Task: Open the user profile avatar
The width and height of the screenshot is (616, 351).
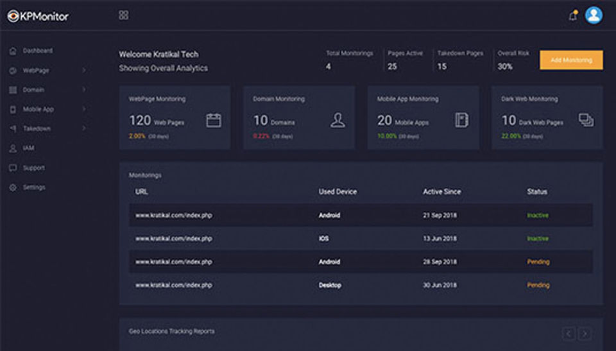Action: [594, 15]
